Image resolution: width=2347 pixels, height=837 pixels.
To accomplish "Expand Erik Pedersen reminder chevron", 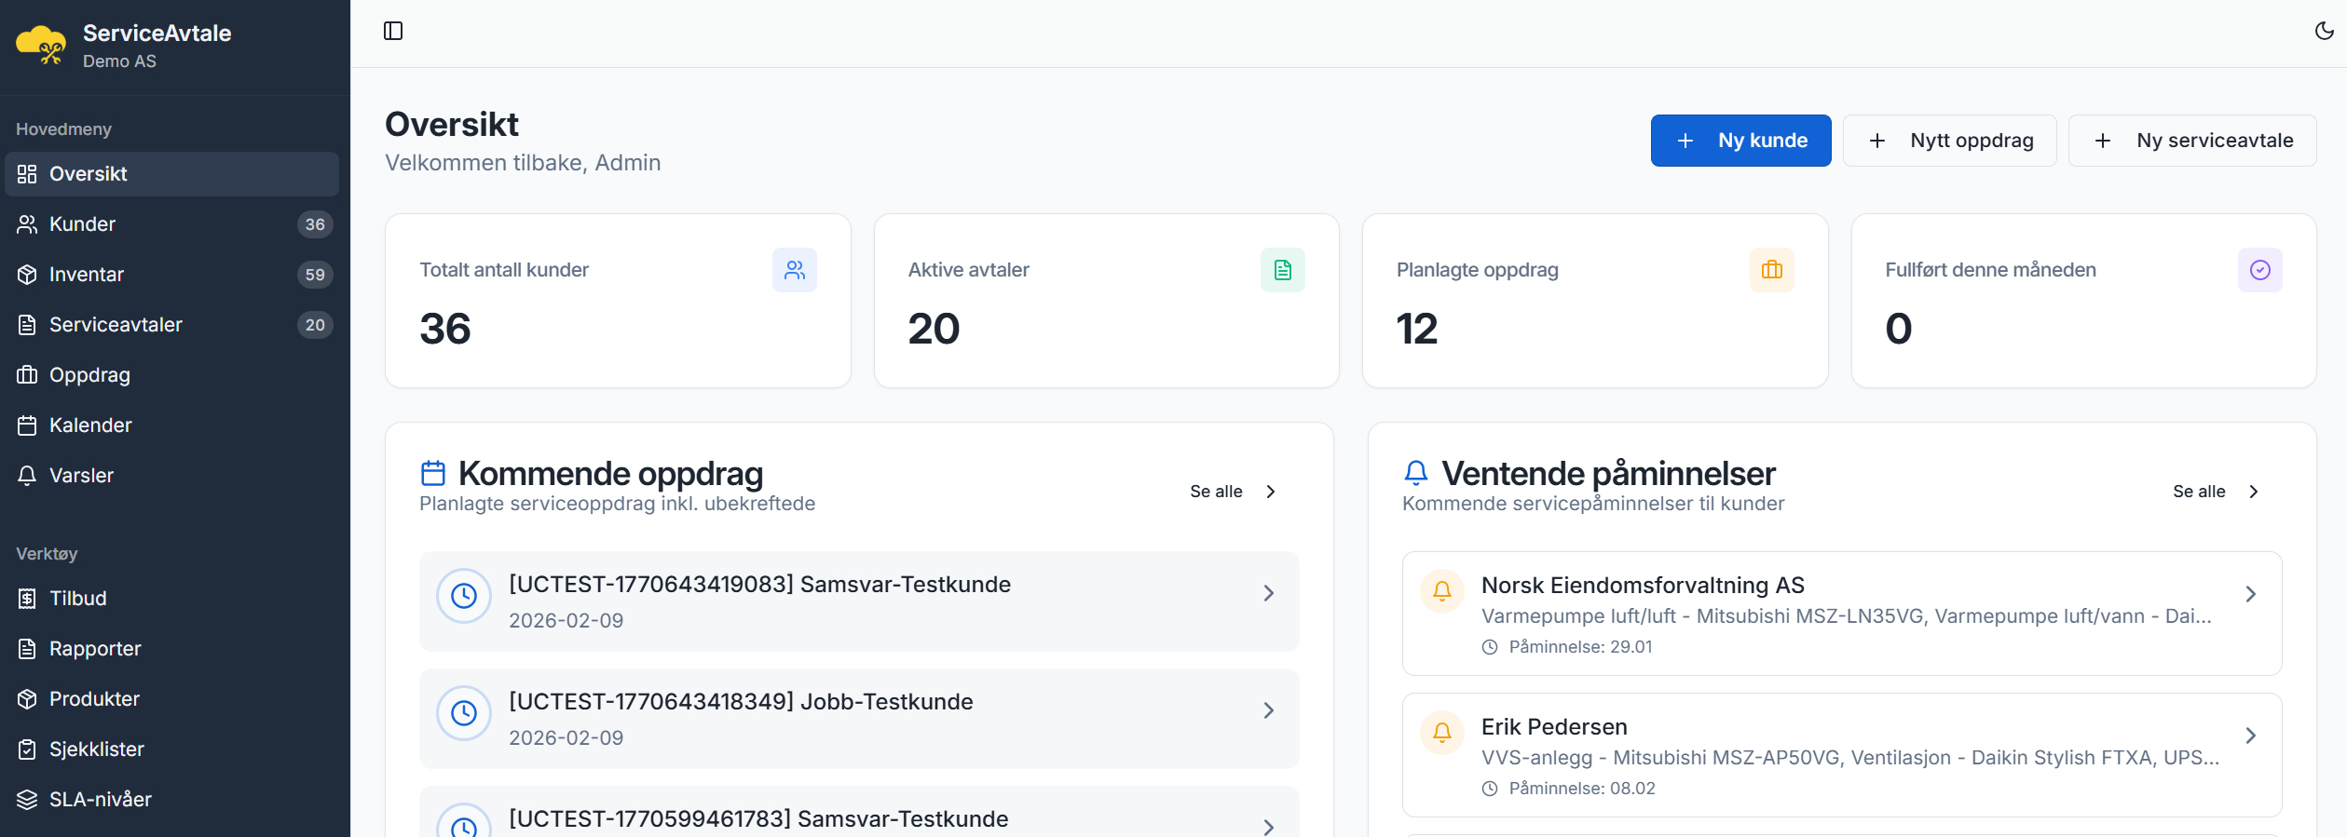I will click(2250, 736).
